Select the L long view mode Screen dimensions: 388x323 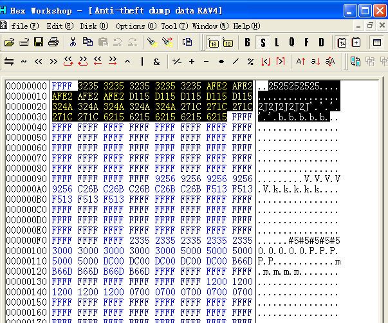(x=277, y=42)
